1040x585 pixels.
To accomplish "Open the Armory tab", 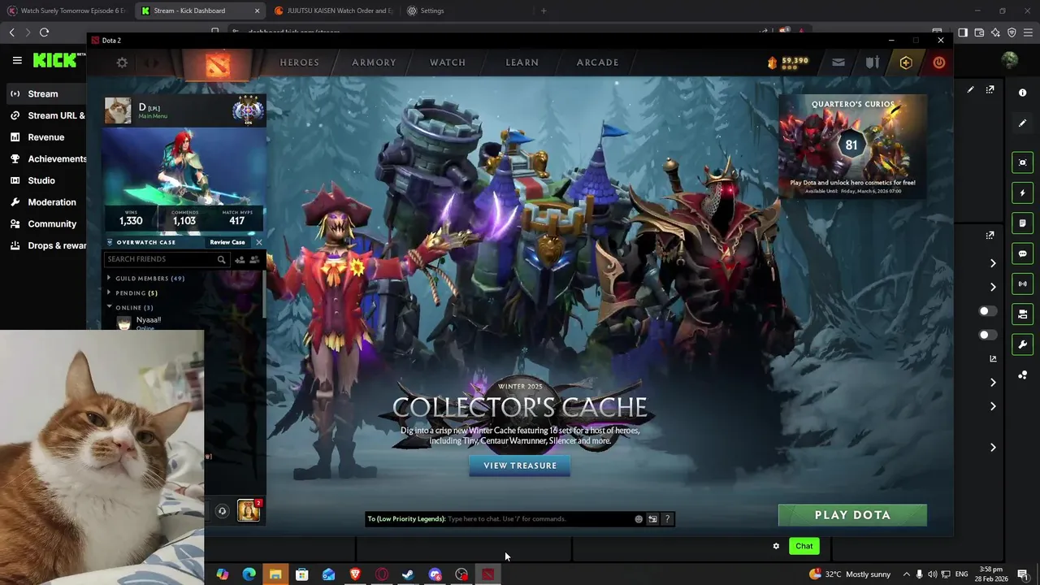I will click(374, 63).
